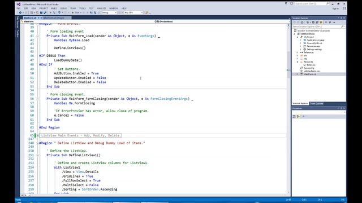Click the Categorized icon in Properties panel
This screenshot has height=203, width=362.
click(x=294, y=117)
